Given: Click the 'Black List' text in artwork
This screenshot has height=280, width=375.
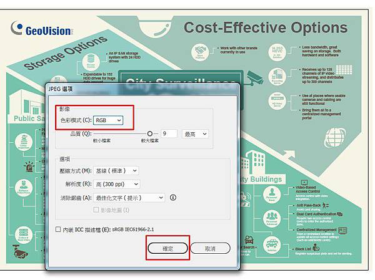Looking at the screenshot, I should point(303,249).
